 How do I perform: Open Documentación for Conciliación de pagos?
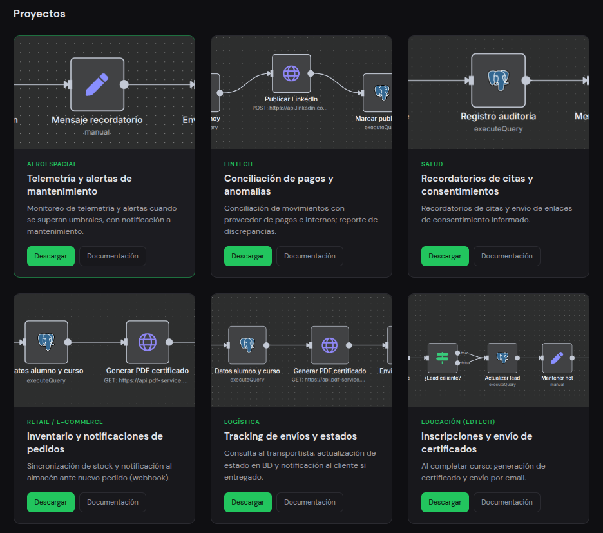[309, 256]
